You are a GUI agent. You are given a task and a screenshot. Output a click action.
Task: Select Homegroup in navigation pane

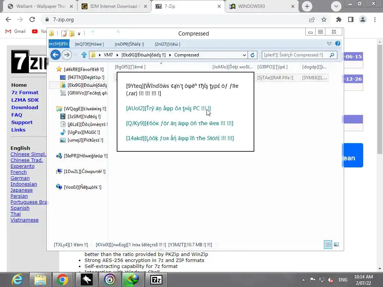[x=82, y=156]
